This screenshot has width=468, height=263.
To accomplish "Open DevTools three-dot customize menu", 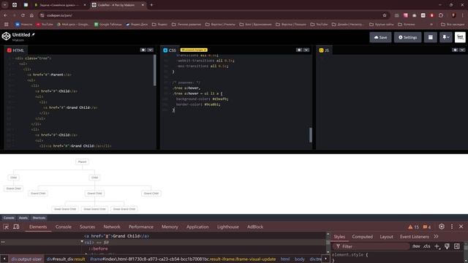I will point(452,226).
